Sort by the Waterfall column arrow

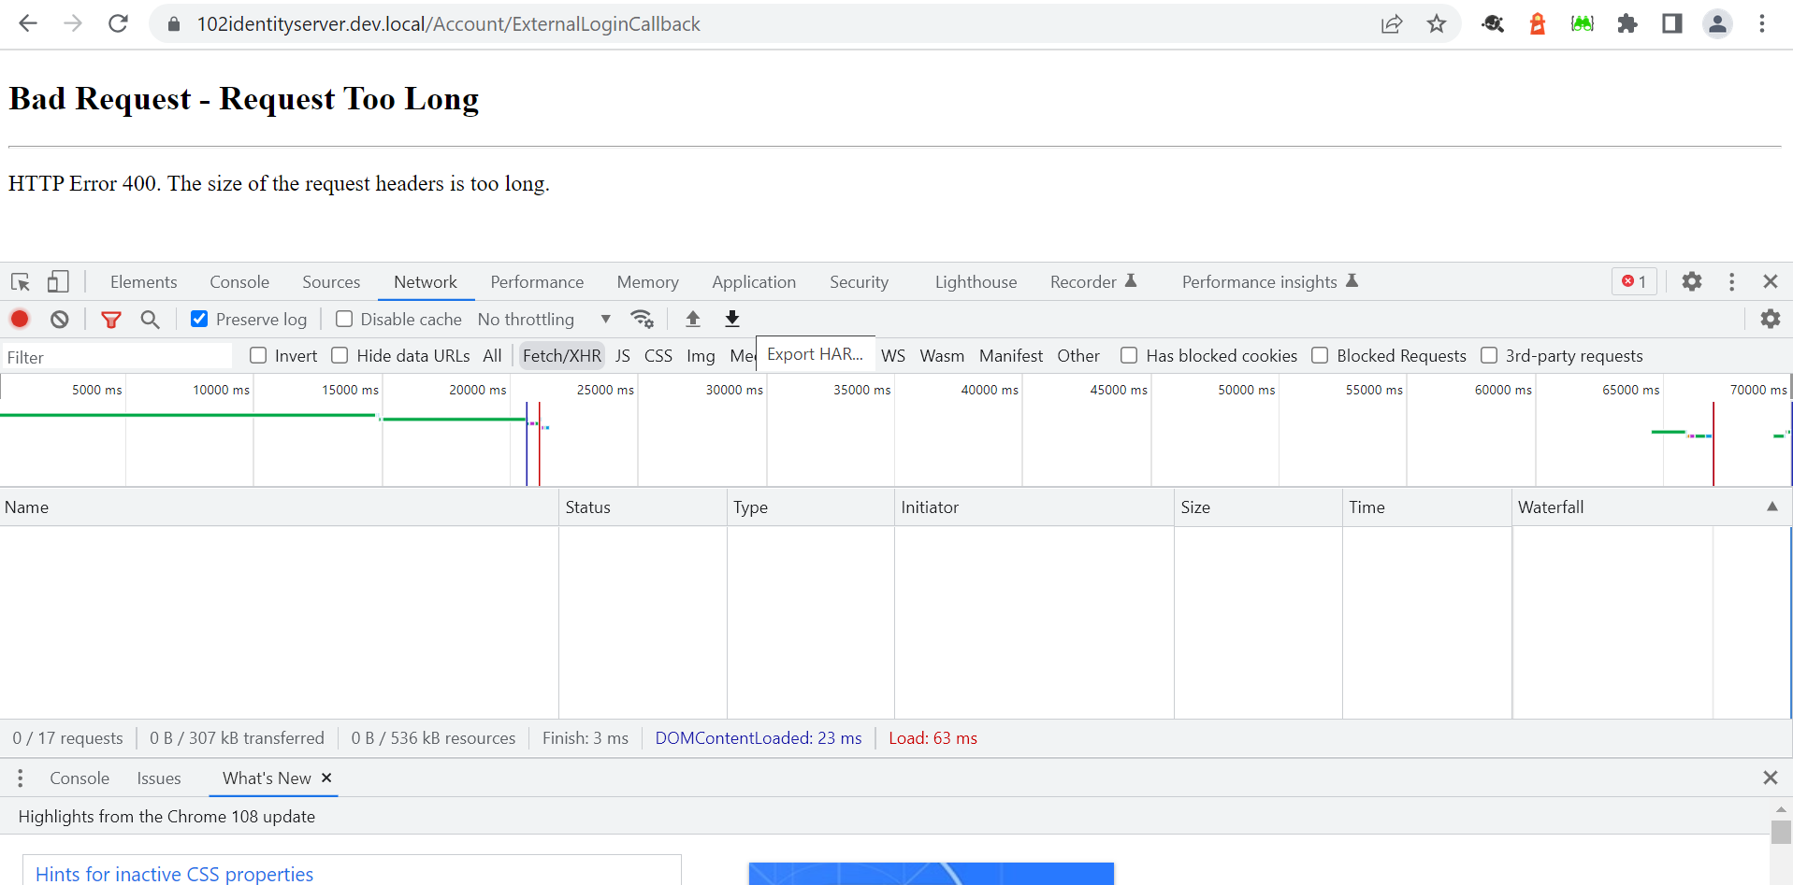(x=1772, y=507)
